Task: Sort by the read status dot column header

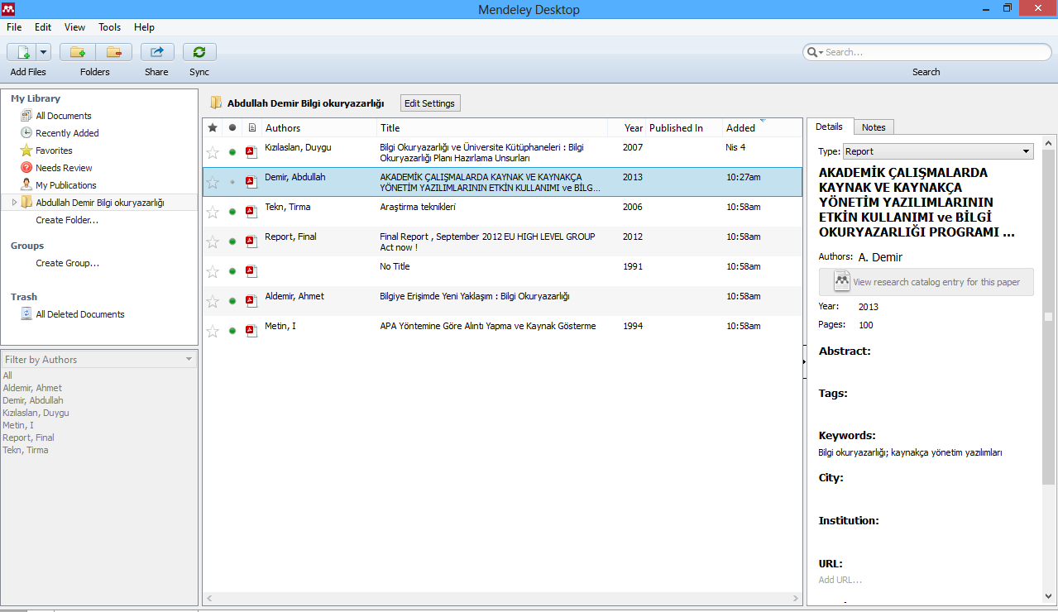Action: [x=232, y=128]
